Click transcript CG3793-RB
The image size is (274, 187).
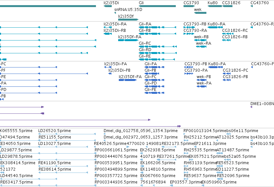click(x=189, y=27)
